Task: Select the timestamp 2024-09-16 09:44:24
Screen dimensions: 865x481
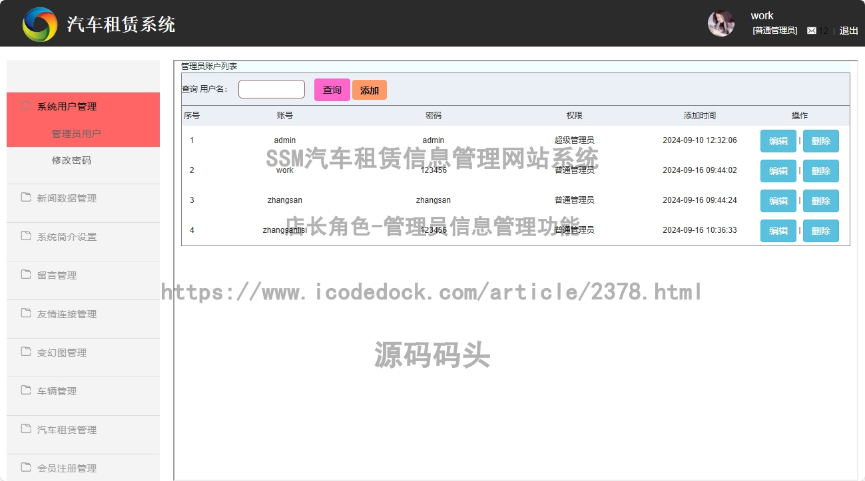Action: [700, 200]
